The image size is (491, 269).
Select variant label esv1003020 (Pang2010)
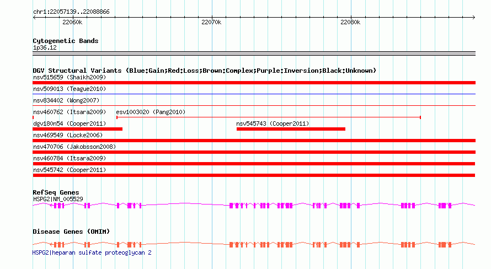pos(151,112)
